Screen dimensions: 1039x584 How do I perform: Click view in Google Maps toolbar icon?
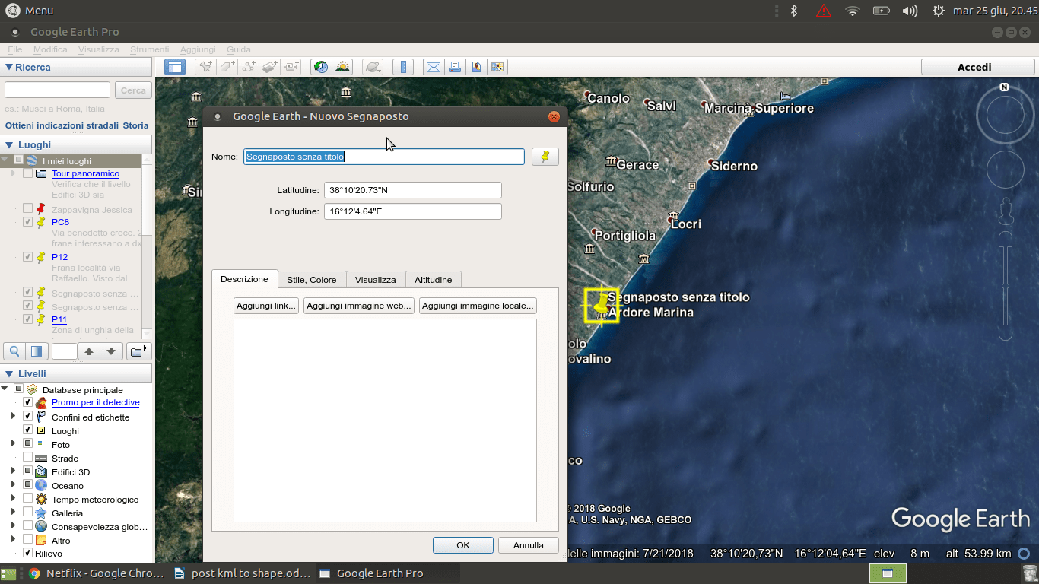[497, 67]
